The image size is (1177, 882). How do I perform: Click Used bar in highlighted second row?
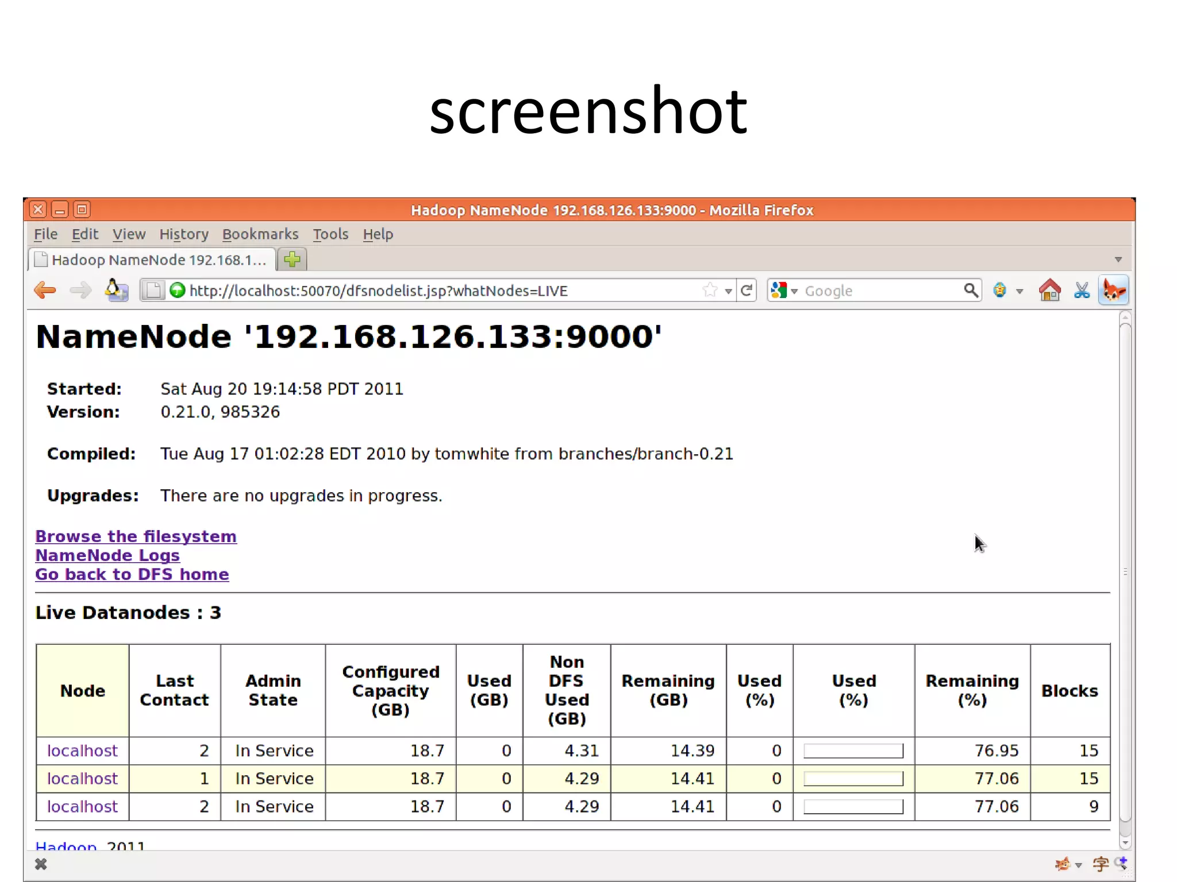coord(853,779)
